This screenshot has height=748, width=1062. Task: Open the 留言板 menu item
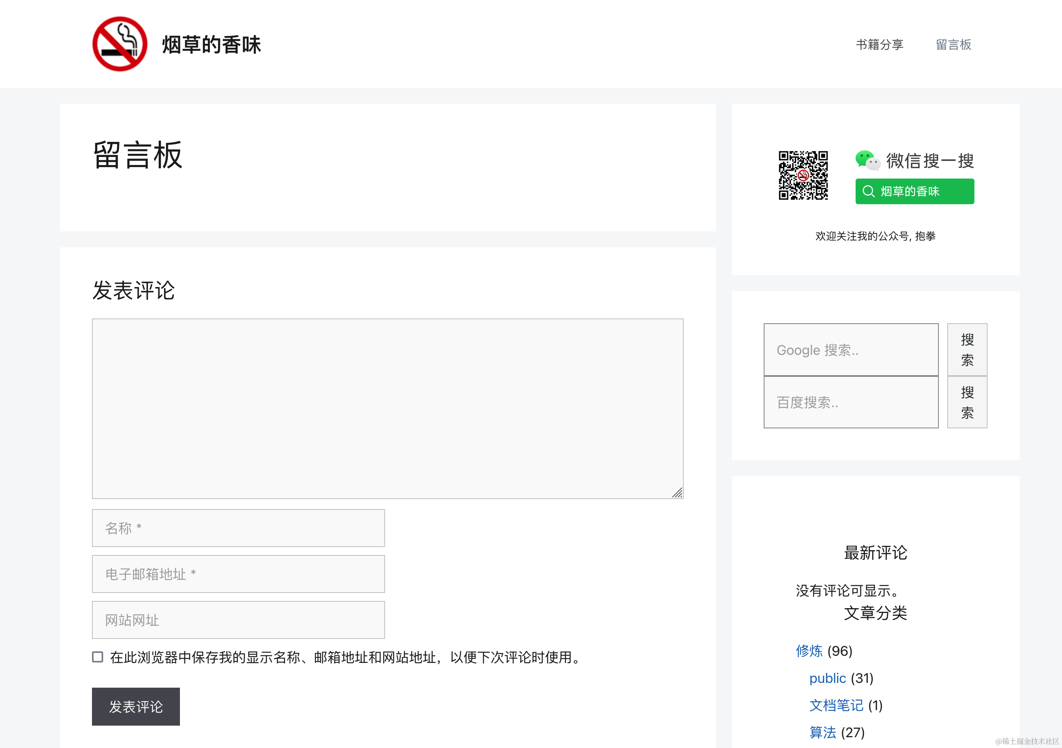(953, 44)
